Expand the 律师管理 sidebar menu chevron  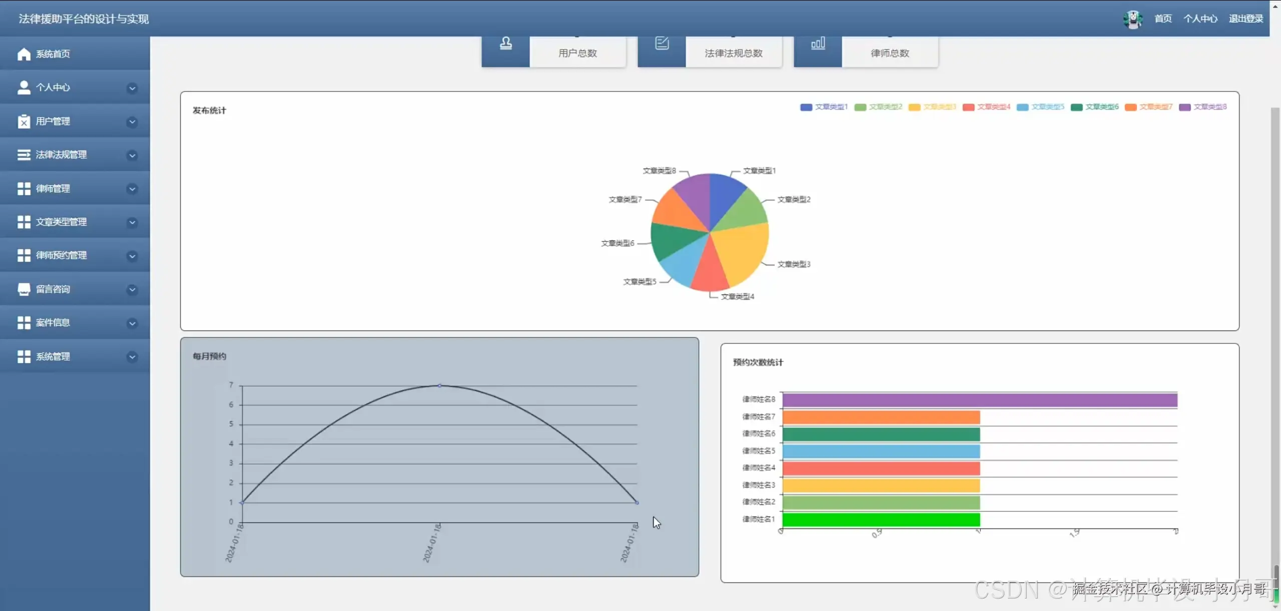132,189
